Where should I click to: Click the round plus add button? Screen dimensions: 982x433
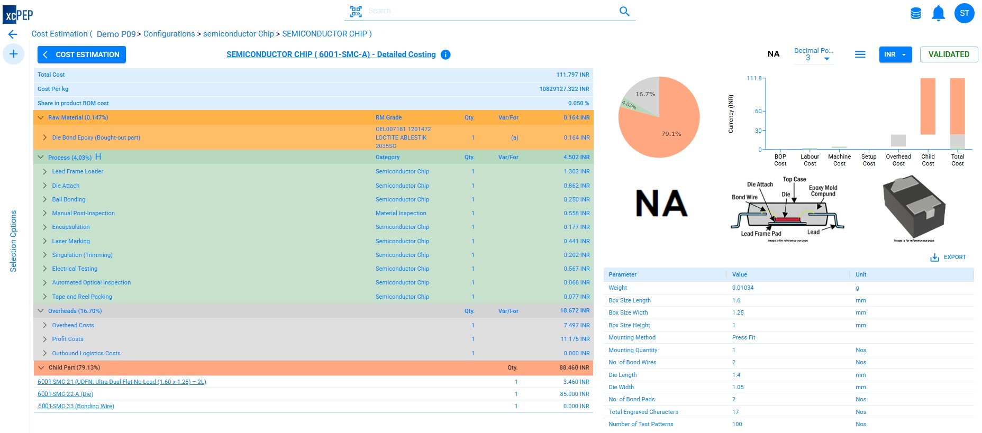14,54
